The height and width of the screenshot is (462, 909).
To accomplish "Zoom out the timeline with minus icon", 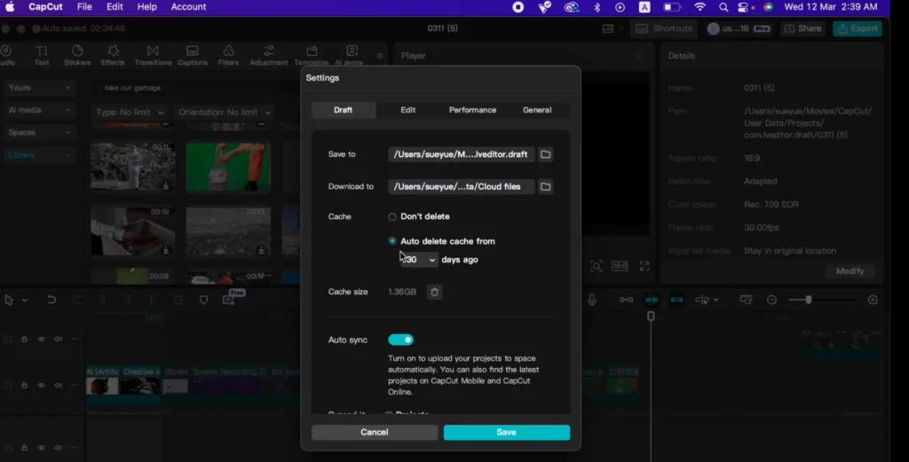I will (x=771, y=300).
